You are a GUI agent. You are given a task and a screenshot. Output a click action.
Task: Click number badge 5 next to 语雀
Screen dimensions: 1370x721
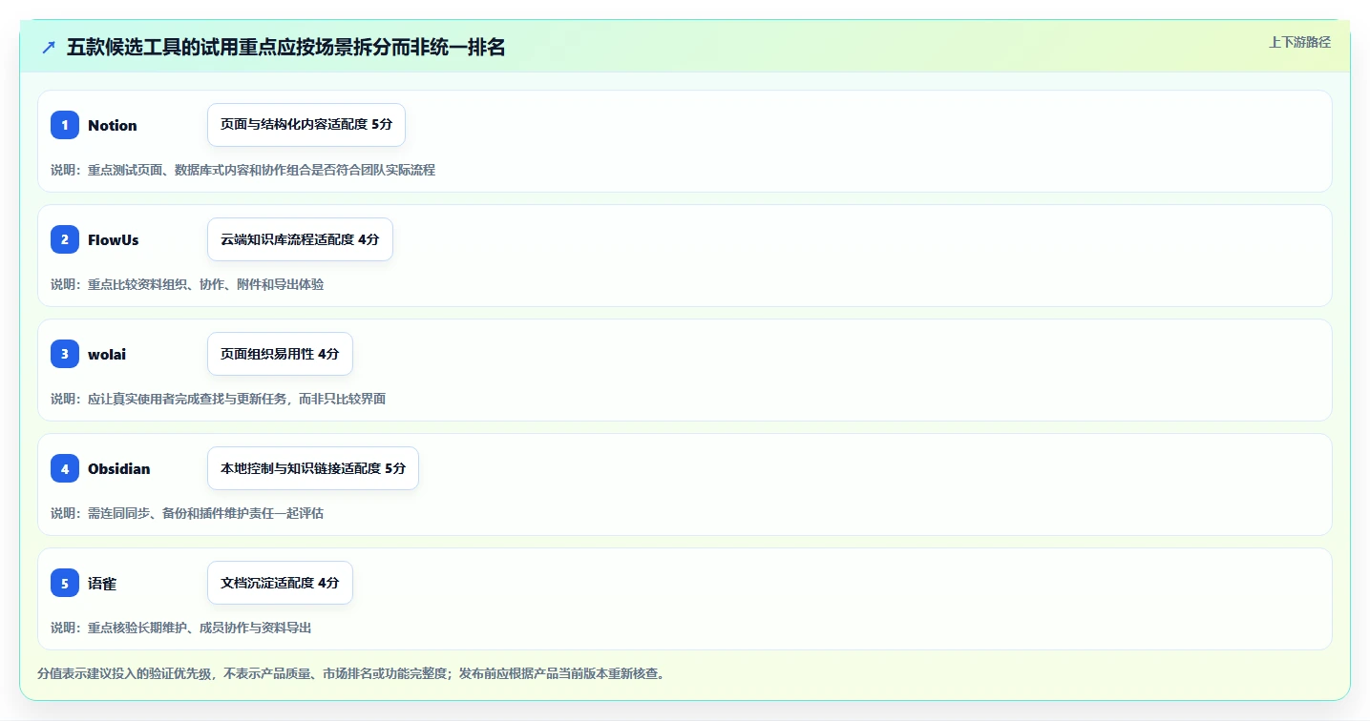65,583
